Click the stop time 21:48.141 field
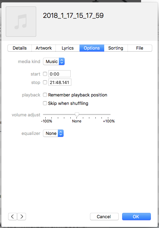 pos(60,82)
